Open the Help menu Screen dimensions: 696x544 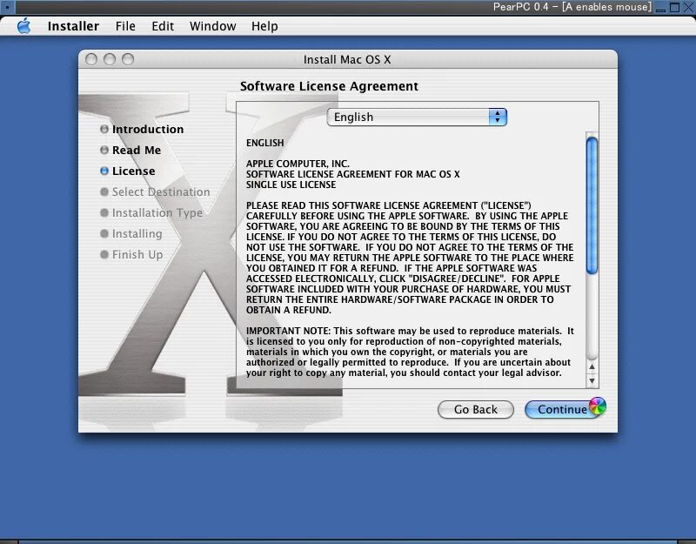264,26
